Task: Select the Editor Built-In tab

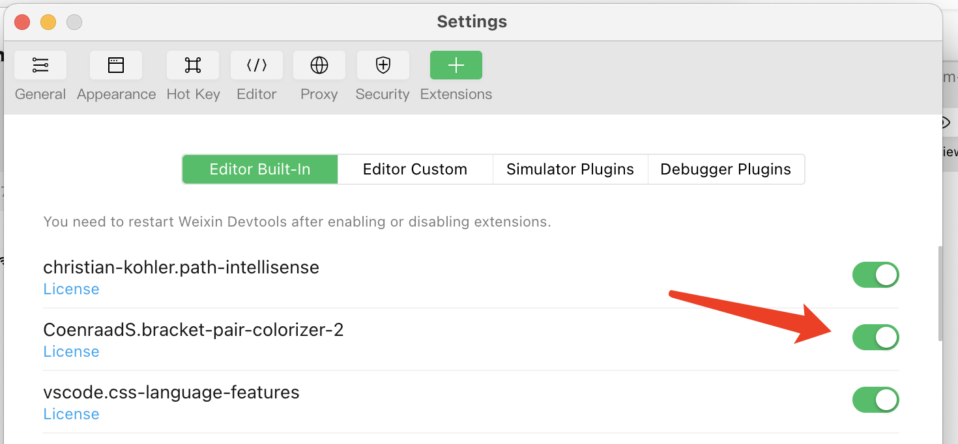Action: click(260, 169)
